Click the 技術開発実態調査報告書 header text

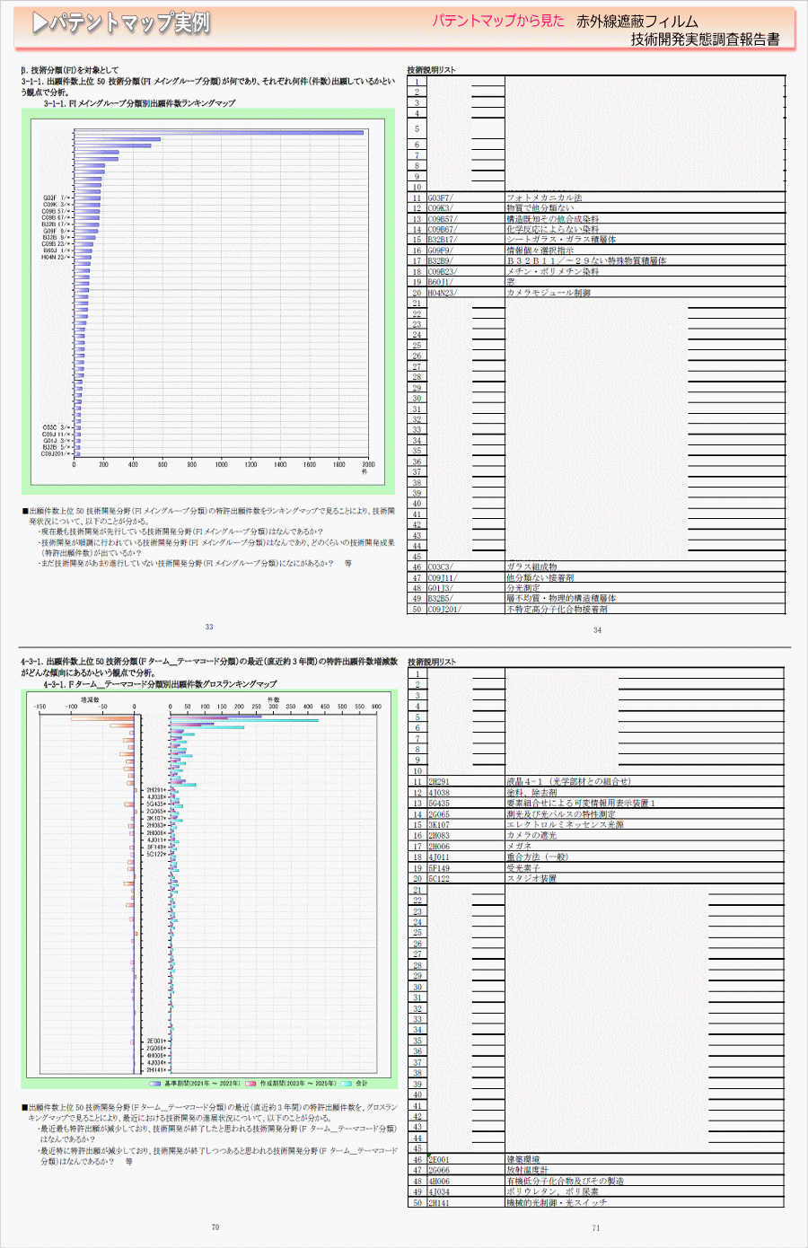pos(705,40)
